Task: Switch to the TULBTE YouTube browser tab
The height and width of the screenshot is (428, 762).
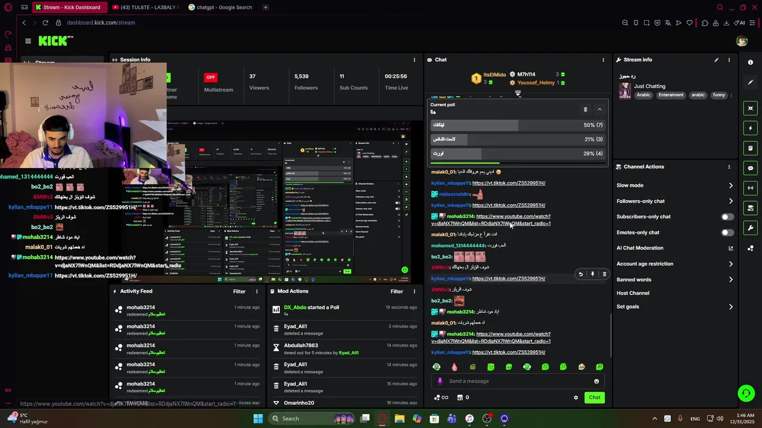Action: coord(146,7)
